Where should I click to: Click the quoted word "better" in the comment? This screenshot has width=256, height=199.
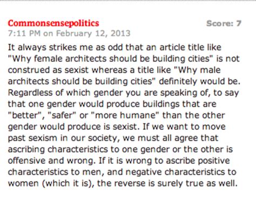25,115
